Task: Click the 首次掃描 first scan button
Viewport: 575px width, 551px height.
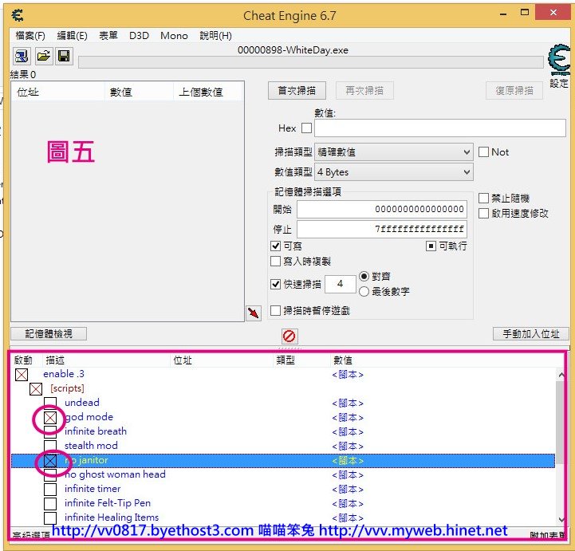Action: [297, 91]
